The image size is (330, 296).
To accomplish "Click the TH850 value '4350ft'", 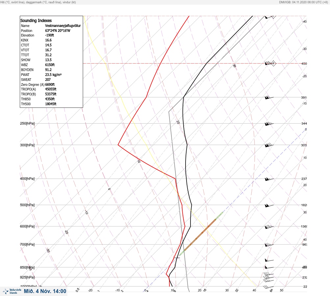I will [50, 99].
